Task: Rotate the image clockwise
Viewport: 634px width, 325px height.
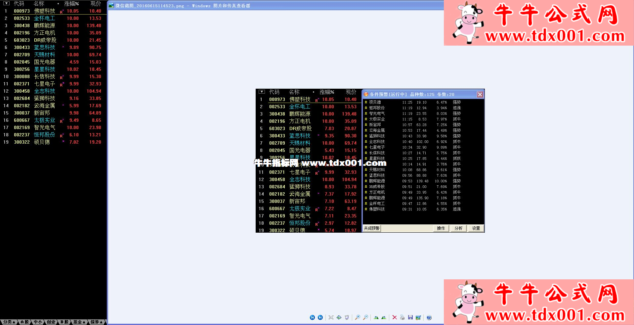Action: (x=376, y=317)
